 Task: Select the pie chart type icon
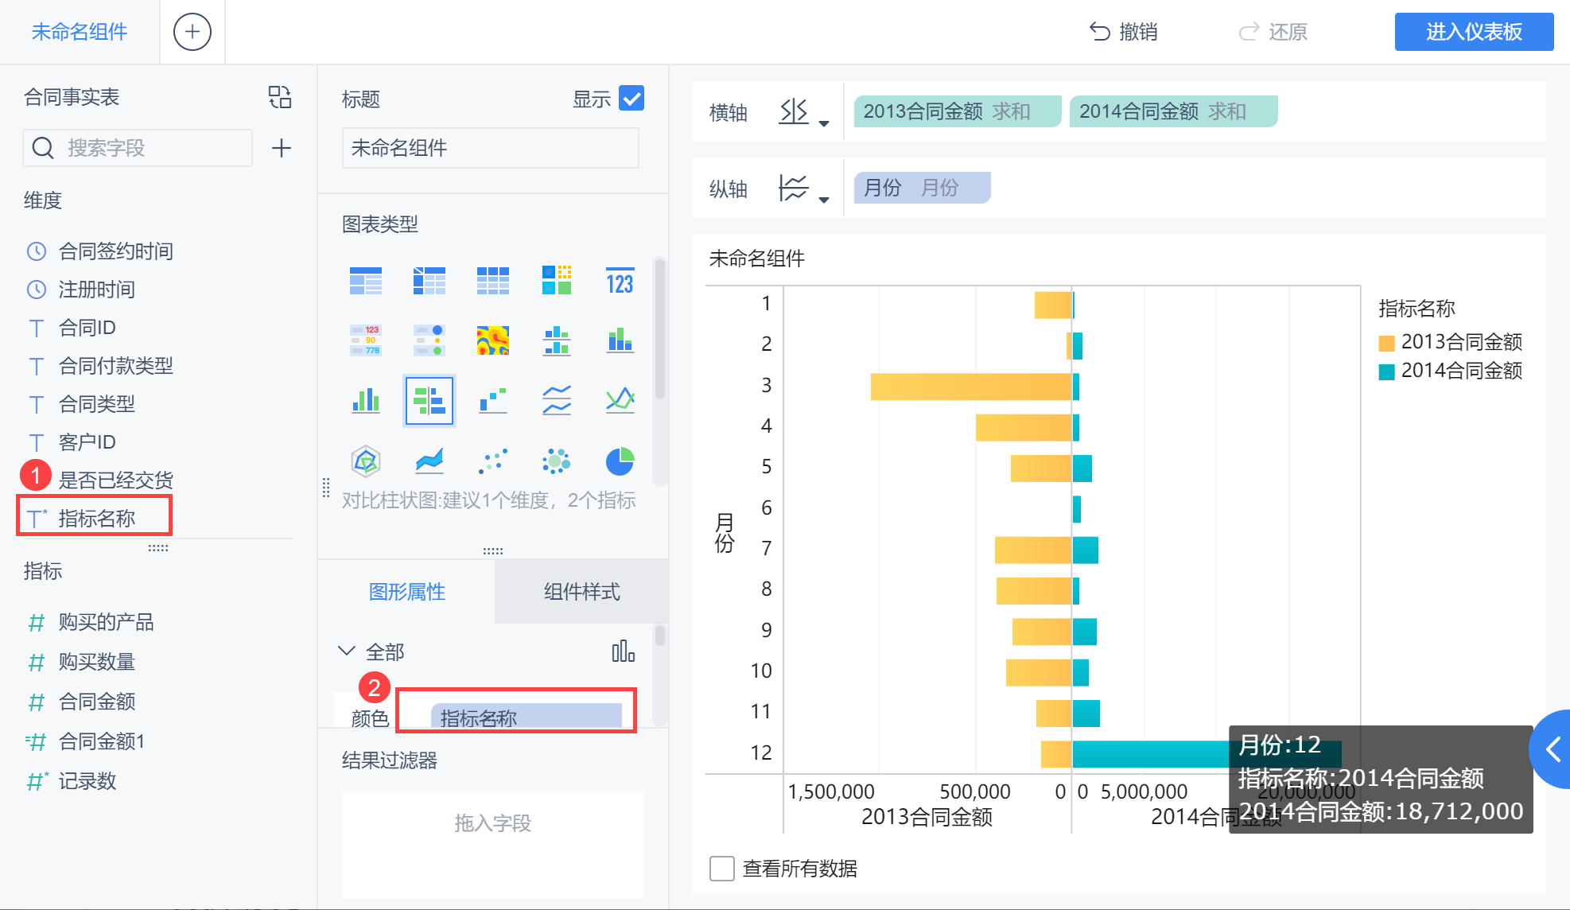point(620,461)
